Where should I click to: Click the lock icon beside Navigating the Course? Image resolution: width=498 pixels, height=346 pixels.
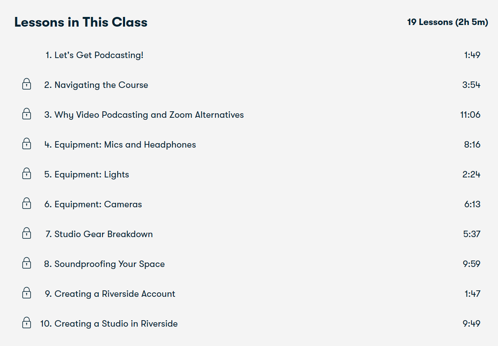click(x=27, y=84)
